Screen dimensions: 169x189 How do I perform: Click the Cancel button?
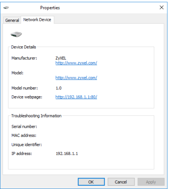121,182
